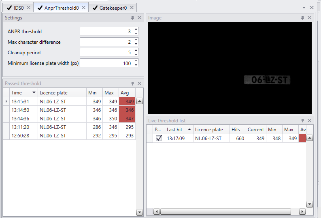This screenshot has height=218, width=321.
Task: Close the Live threshold list panel
Action: (x=309, y=120)
